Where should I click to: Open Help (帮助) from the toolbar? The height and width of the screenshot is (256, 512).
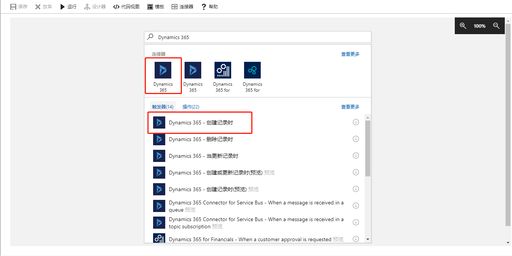click(210, 7)
